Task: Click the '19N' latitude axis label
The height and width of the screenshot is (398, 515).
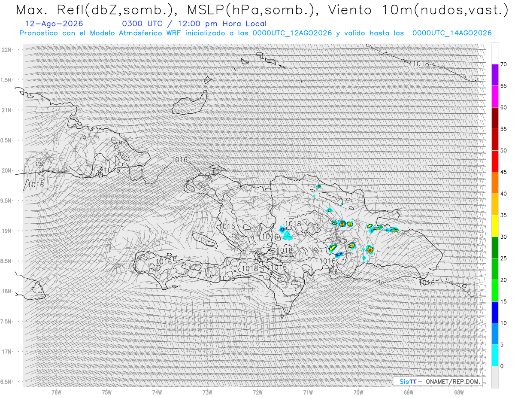Action: pyautogui.click(x=6, y=231)
